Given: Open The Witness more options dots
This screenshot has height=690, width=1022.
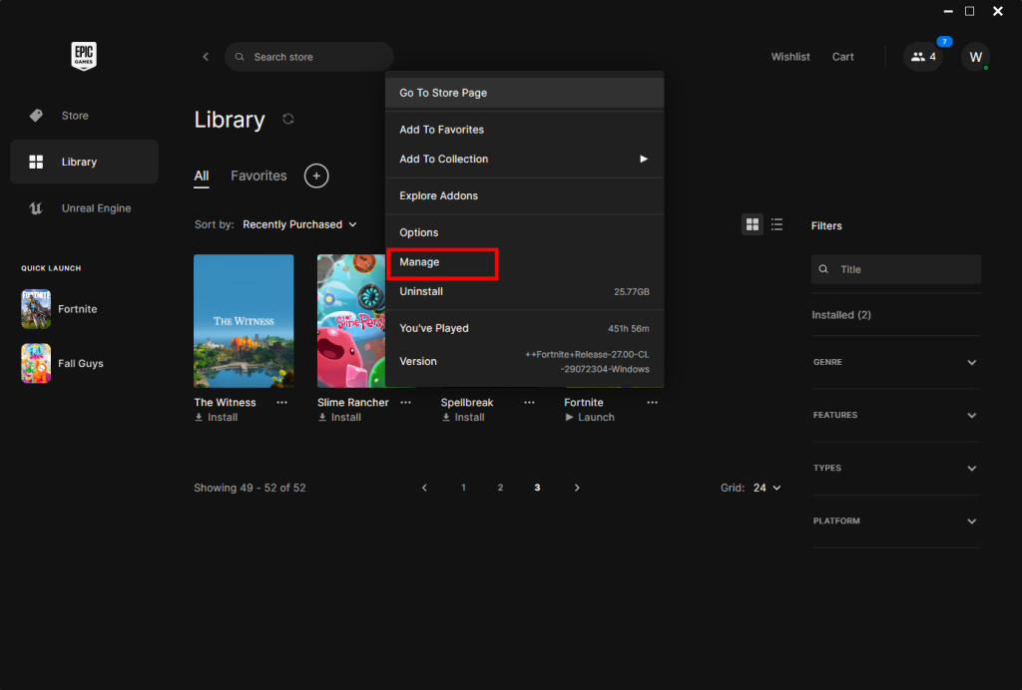Looking at the screenshot, I should (281, 402).
